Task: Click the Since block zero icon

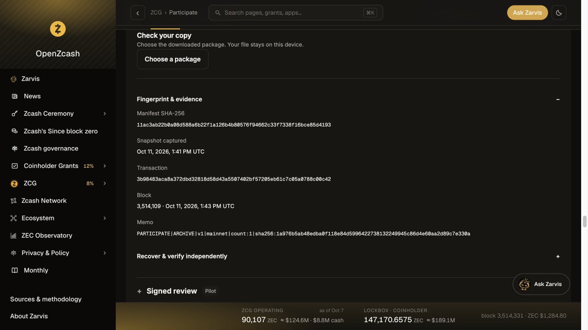Action: (x=15, y=131)
